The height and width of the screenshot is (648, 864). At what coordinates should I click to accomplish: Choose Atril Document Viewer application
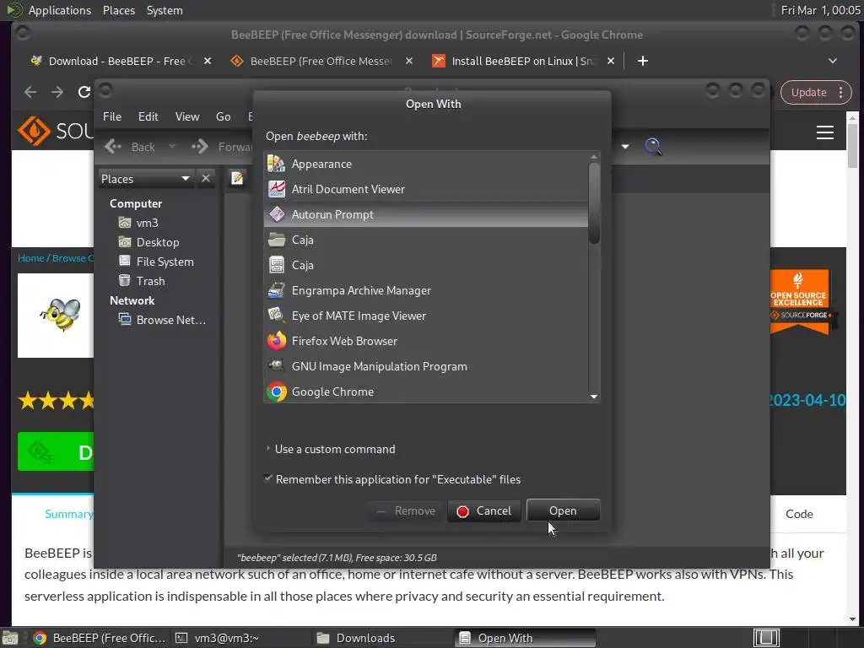coord(426,189)
